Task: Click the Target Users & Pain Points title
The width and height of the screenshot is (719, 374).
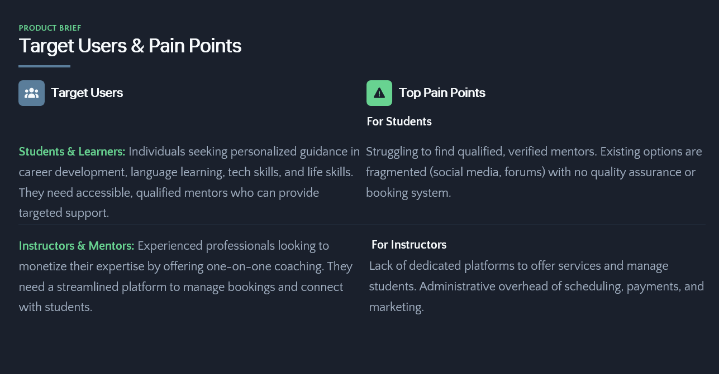Action: click(130, 46)
